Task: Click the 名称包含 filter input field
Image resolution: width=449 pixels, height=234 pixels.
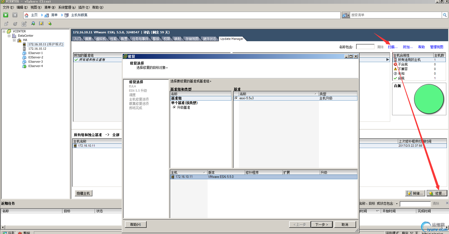Action: (x=365, y=47)
